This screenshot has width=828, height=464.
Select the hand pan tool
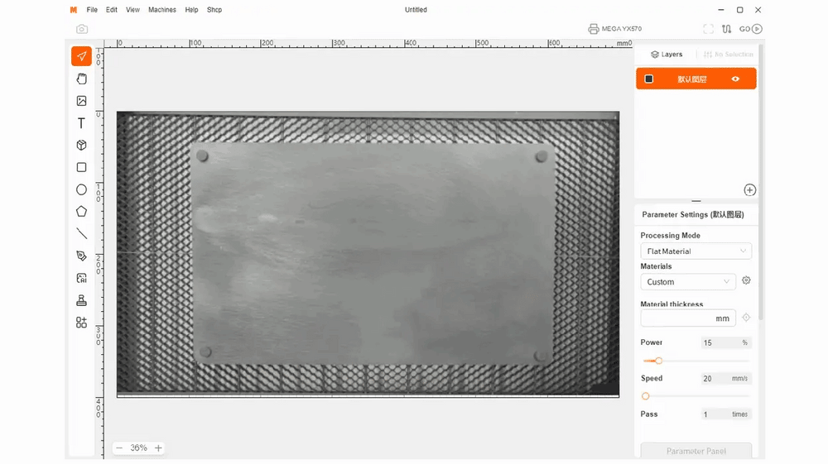pyautogui.click(x=81, y=79)
